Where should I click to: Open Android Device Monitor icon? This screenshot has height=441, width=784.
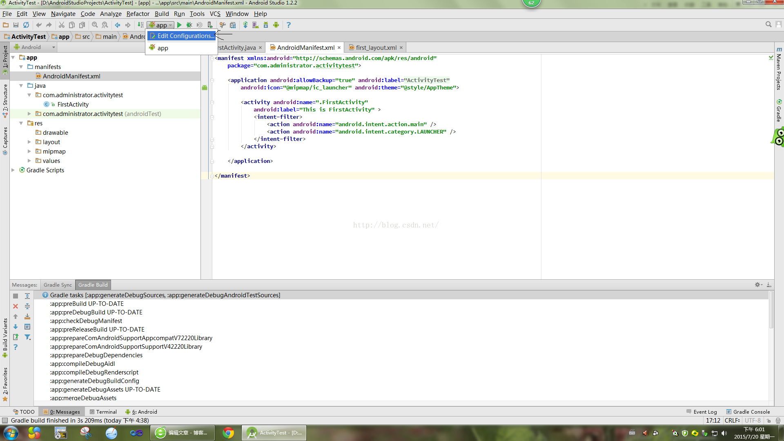[276, 25]
